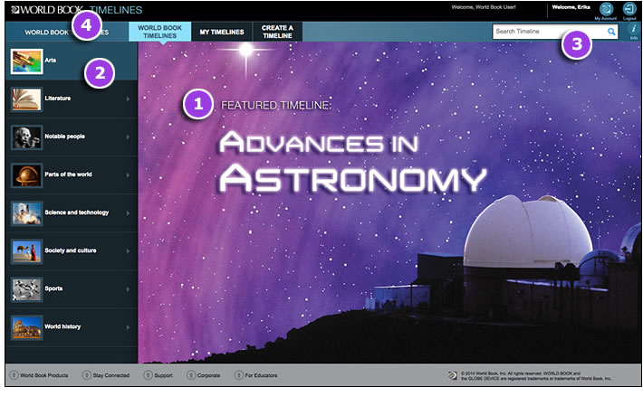Click the search magnifier icon

point(611,32)
